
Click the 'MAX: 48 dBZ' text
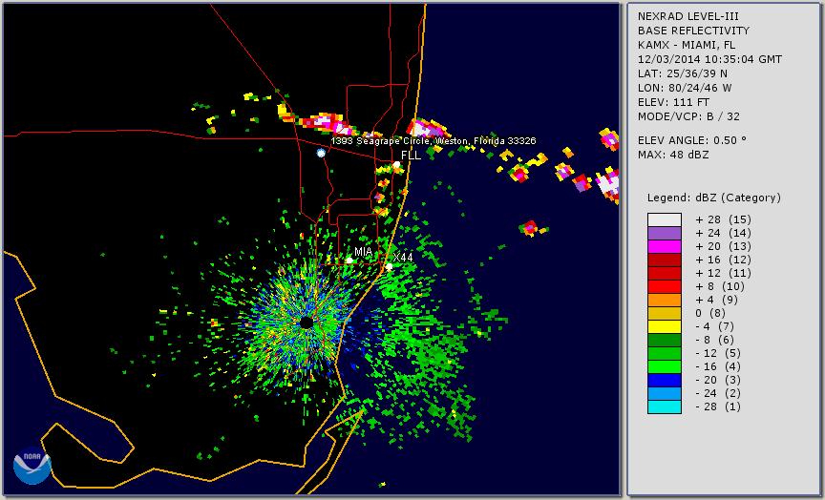[673, 156]
